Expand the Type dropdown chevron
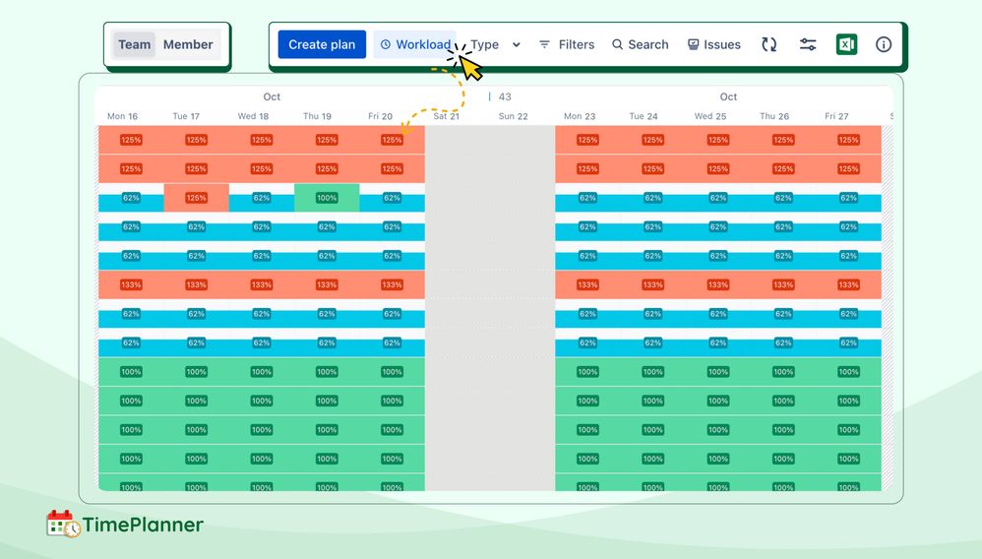Screen dimensions: 982x559 [517, 45]
